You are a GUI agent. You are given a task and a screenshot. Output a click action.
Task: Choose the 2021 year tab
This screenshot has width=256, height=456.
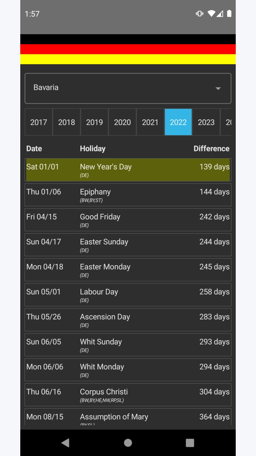(x=150, y=122)
